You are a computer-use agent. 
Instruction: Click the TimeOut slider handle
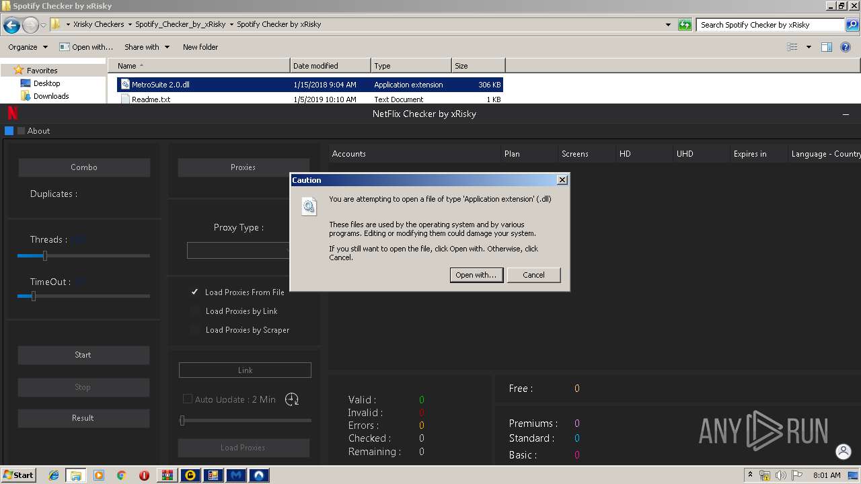coord(33,296)
